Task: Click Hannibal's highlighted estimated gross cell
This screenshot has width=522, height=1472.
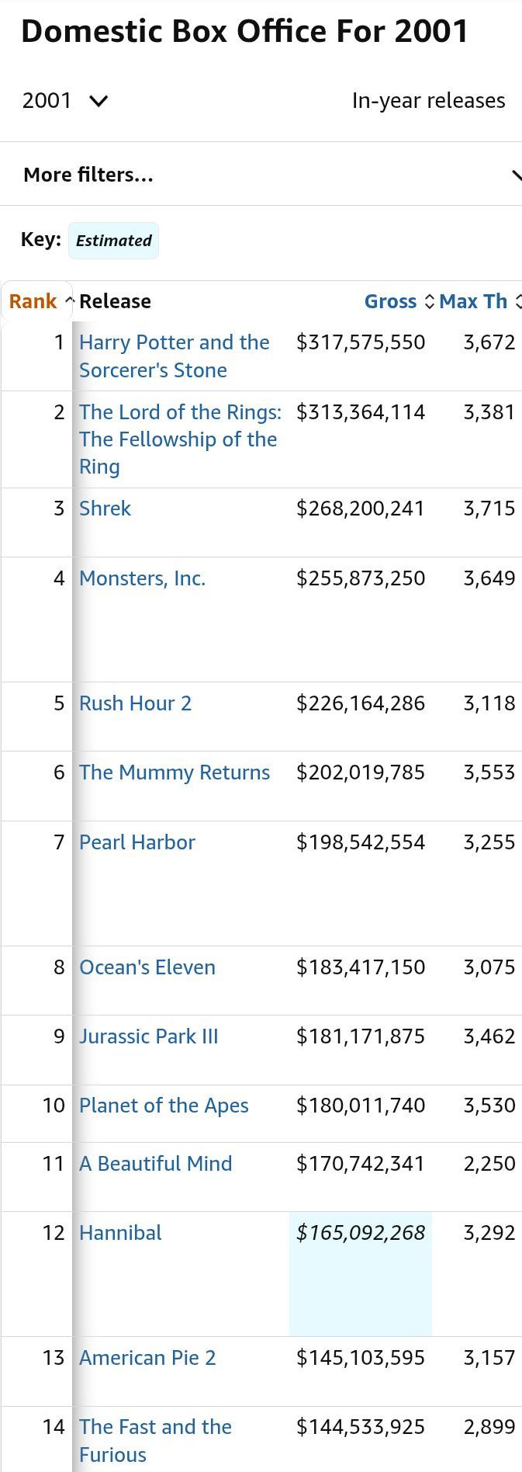Action: (361, 1233)
